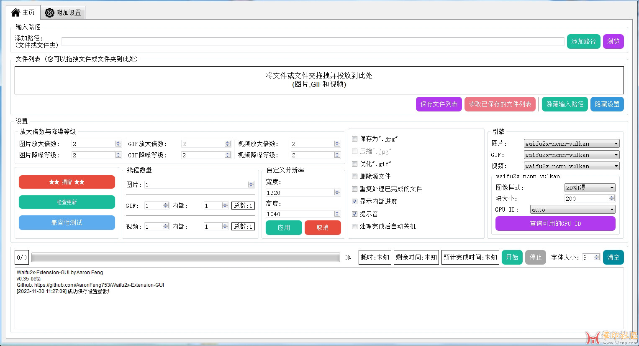Screen dimensions: 639x346
Task: Click the progress bar next to 0/0
Action: (x=185, y=258)
